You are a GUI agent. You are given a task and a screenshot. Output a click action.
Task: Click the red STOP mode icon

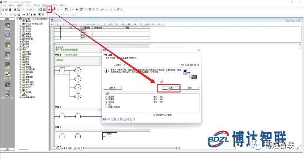tap(77, 10)
